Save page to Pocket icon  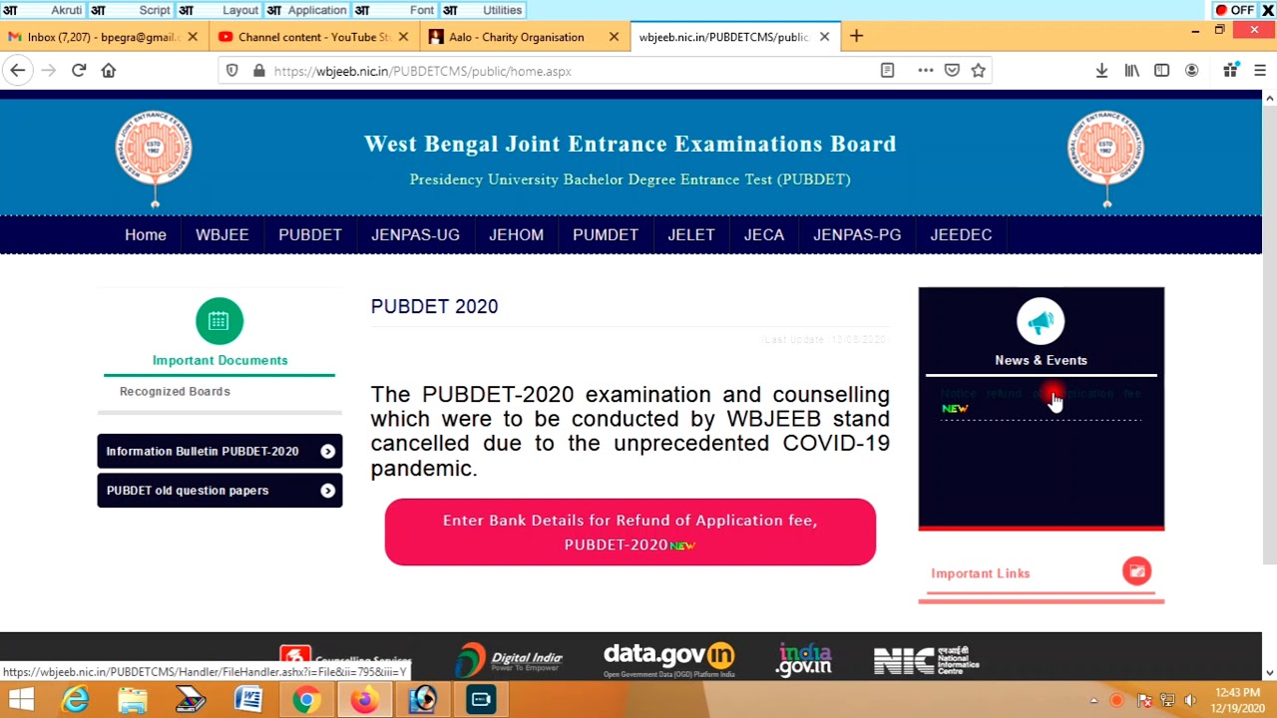(x=952, y=71)
